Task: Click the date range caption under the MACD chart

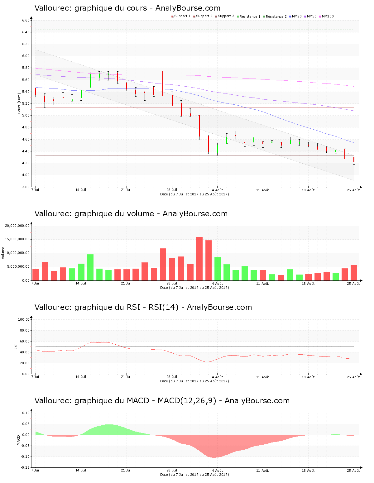Action: tap(194, 475)
